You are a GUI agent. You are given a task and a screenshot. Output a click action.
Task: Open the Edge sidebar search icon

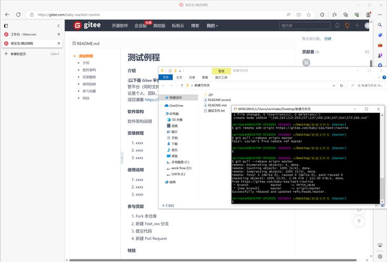tap(380, 25)
